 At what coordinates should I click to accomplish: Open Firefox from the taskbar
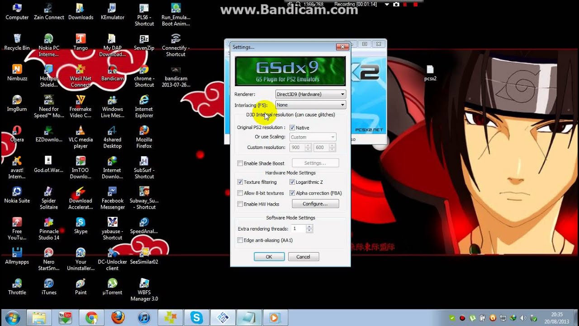point(118,318)
